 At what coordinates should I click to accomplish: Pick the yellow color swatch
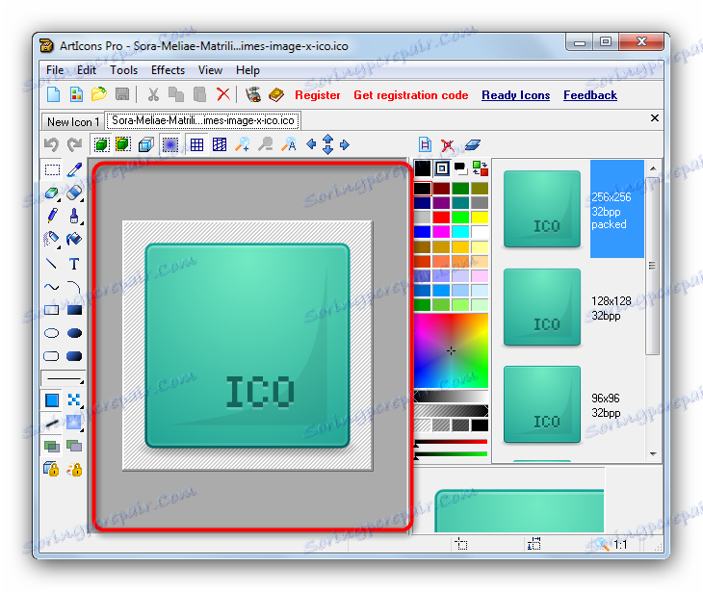click(x=480, y=218)
